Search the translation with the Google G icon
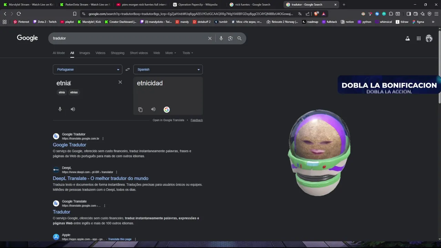The height and width of the screenshot is (248, 441). [166, 110]
